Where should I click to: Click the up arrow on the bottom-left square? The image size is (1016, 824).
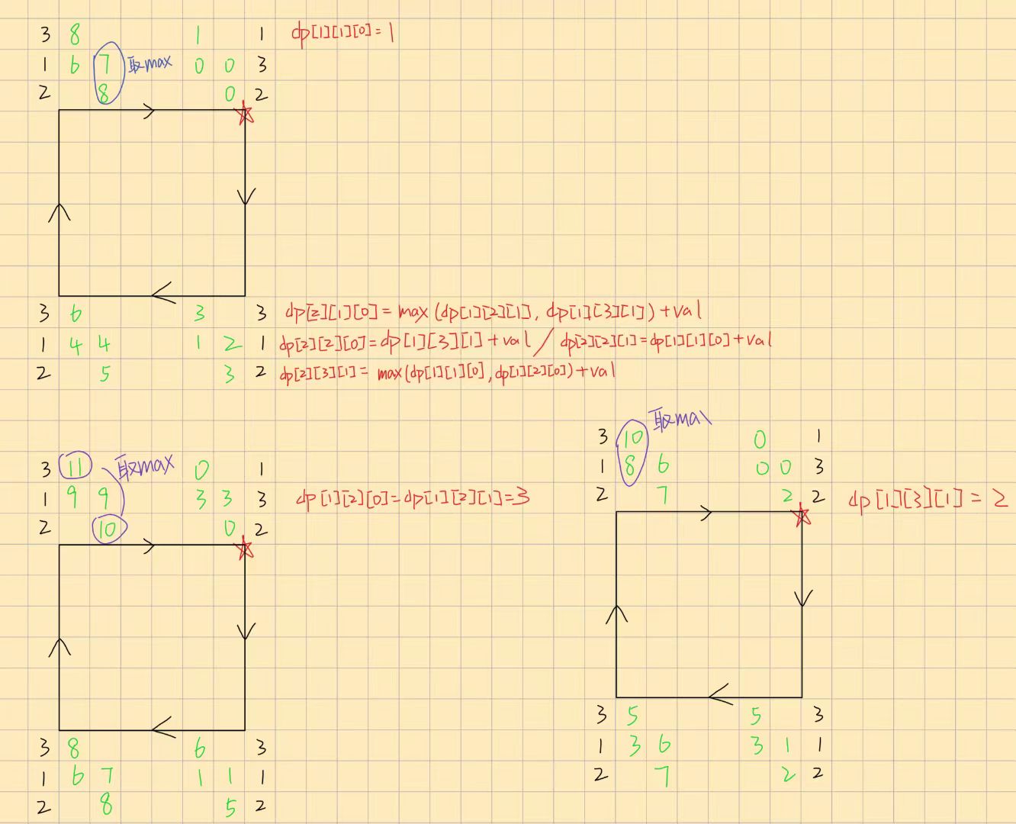tap(59, 646)
